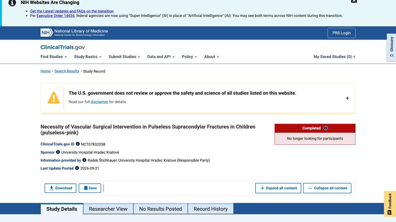Click the NIH National Library of Medicine logo
Image resolution: width=396 pixels, height=222 pixels.
tap(74, 33)
